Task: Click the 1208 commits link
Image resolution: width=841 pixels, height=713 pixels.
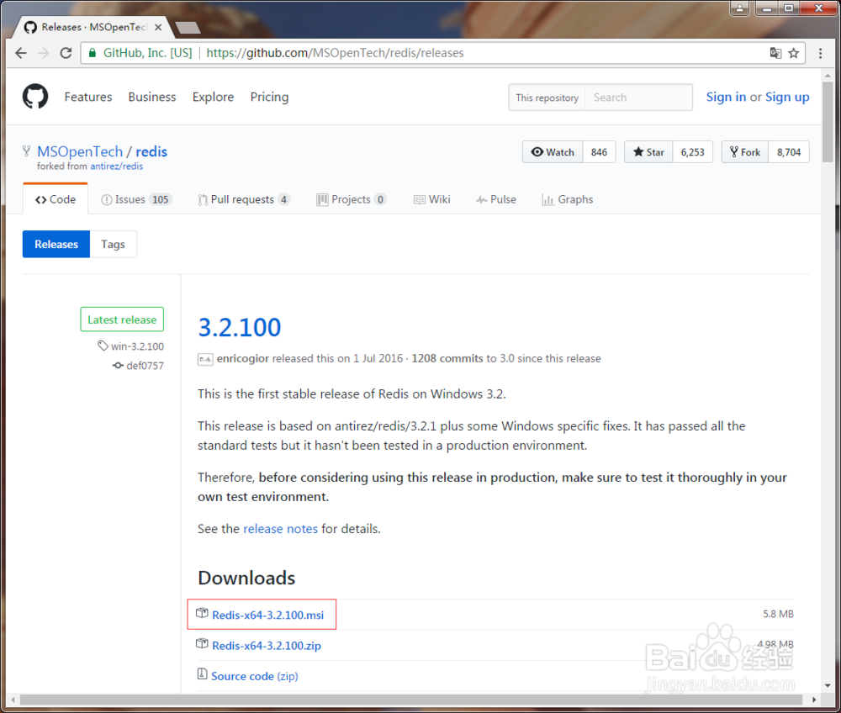Action: (447, 359)
